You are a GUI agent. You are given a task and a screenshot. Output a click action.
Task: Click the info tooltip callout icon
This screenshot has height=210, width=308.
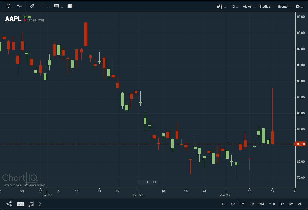pos(57,6)
